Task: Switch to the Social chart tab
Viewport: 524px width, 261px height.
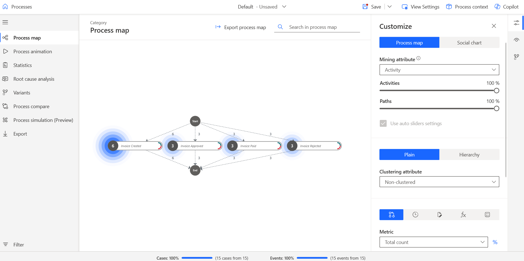Action: [x=469, y=43]
